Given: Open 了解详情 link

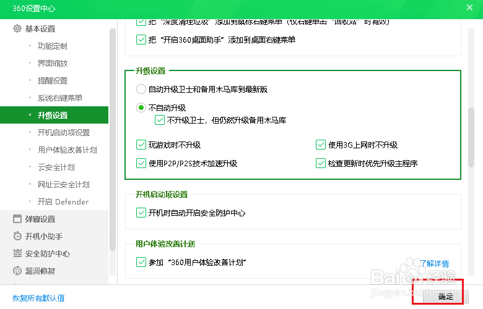Looking at the screenshot, I should tap(434, 263).
